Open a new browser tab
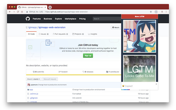The width and height of the screenshot is (176, 110). tap(50, 7)
